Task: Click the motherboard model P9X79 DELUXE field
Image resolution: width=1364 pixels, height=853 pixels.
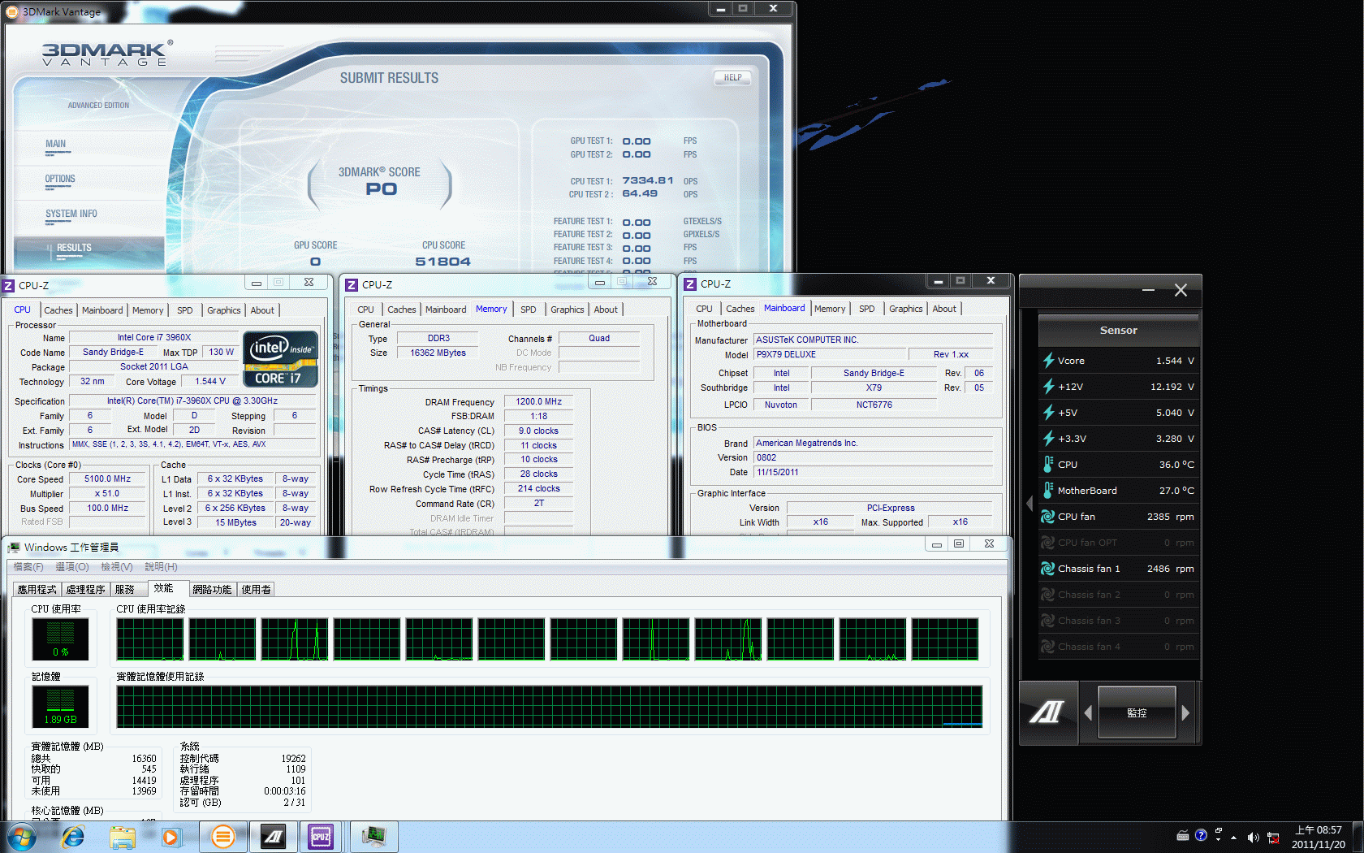Action: point(830,354)
